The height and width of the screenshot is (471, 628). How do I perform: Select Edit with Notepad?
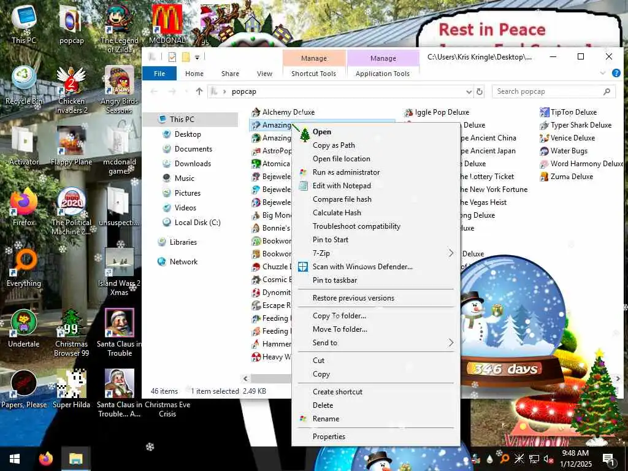pos(376,186)
